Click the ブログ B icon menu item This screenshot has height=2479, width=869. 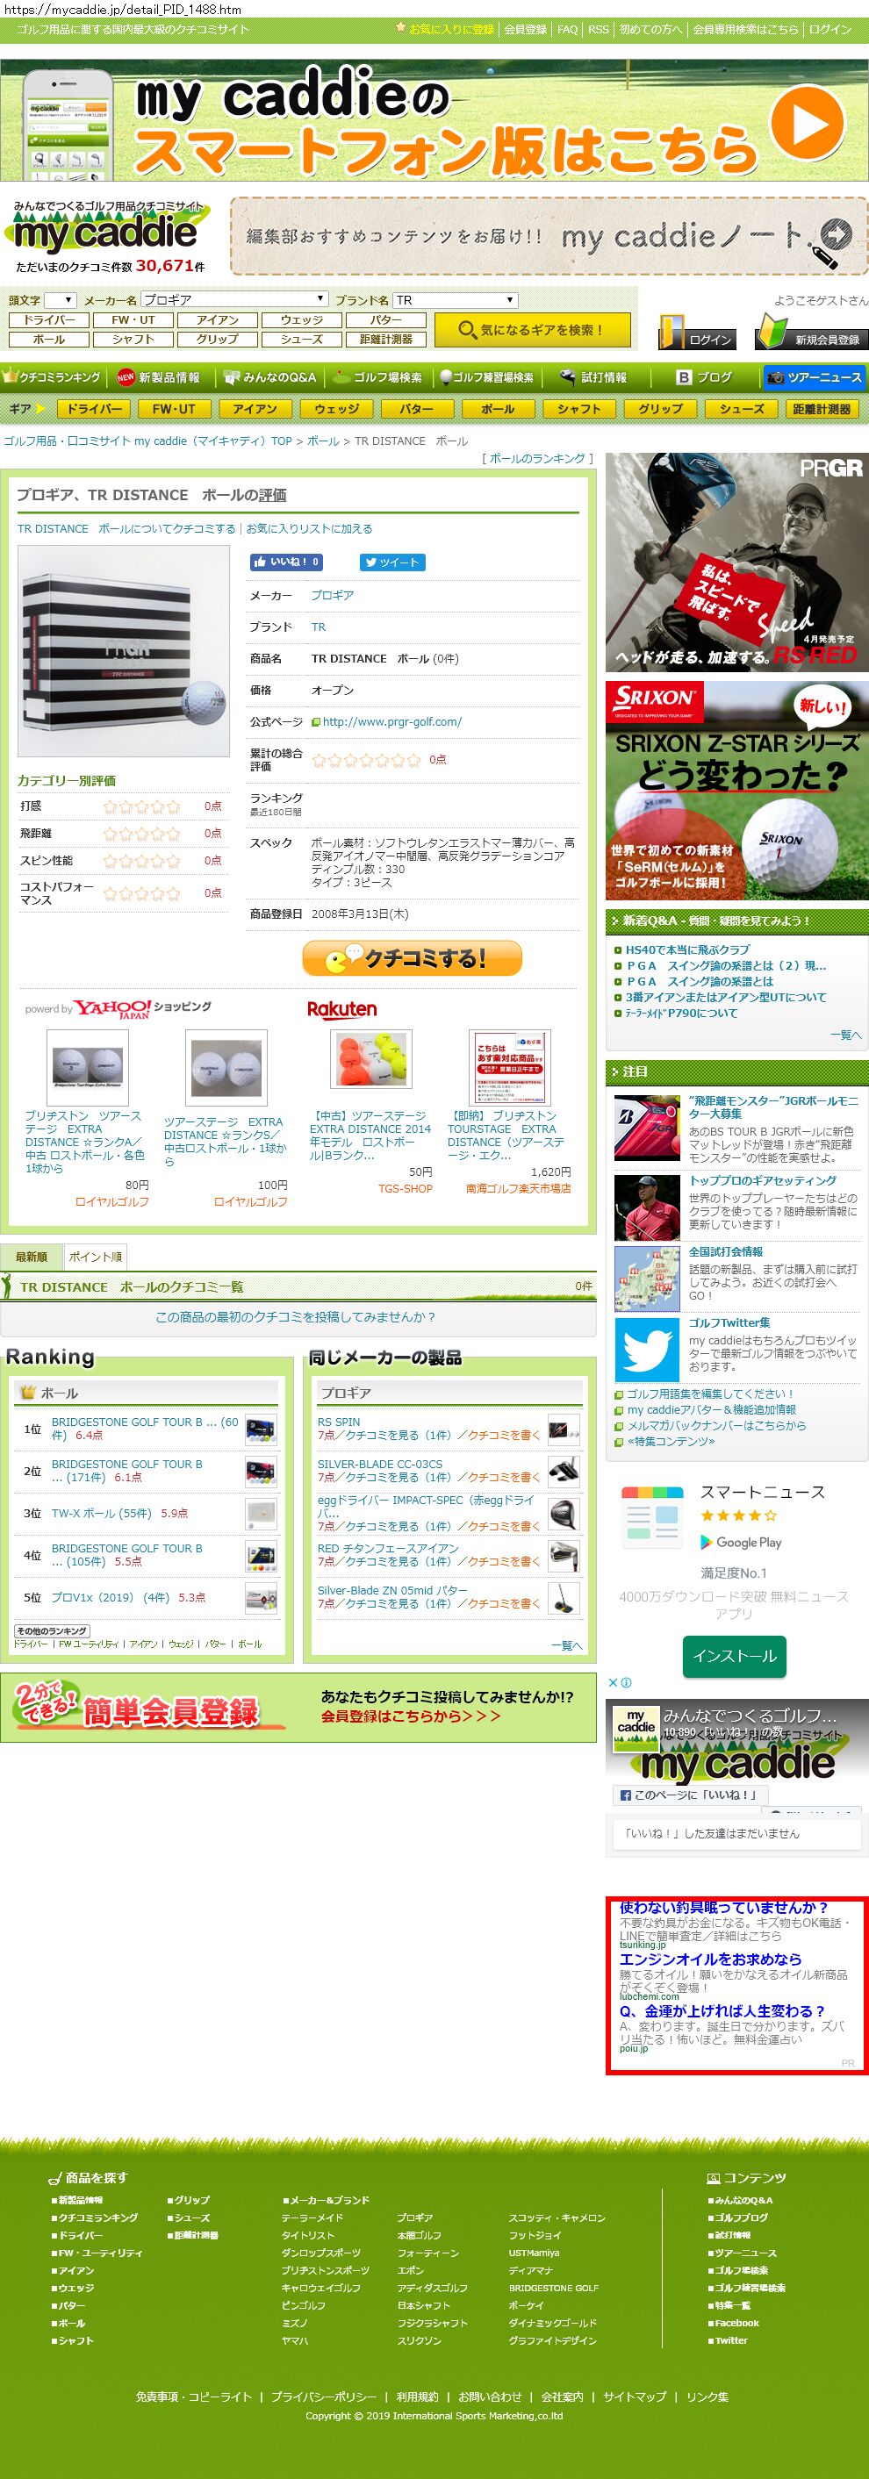point(705,377)
